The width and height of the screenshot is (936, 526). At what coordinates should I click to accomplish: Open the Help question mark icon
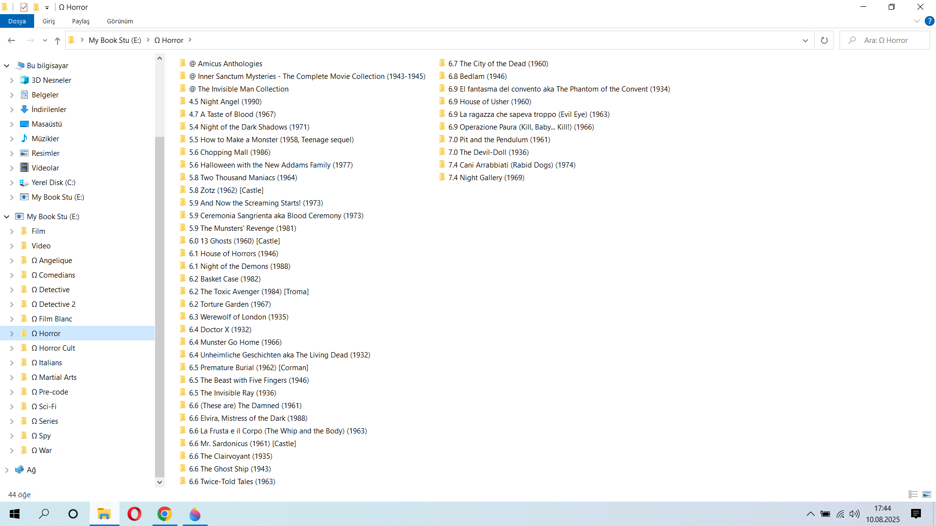coord(929,21)
